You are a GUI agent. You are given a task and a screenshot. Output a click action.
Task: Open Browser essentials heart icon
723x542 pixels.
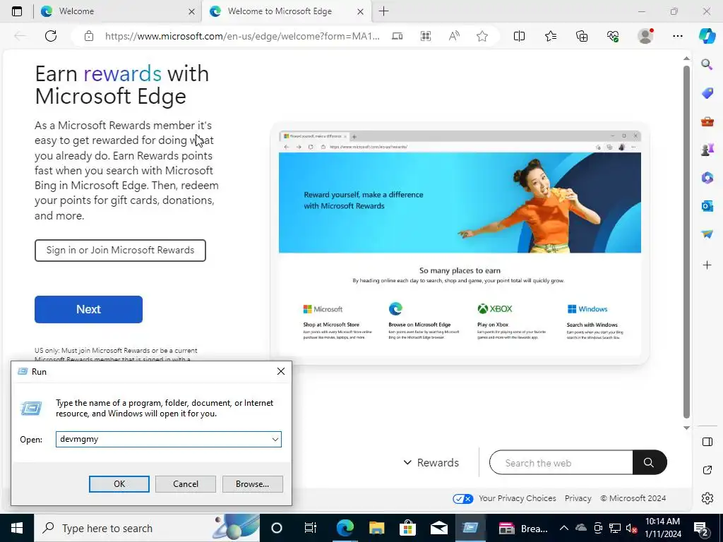click(613, 36)
